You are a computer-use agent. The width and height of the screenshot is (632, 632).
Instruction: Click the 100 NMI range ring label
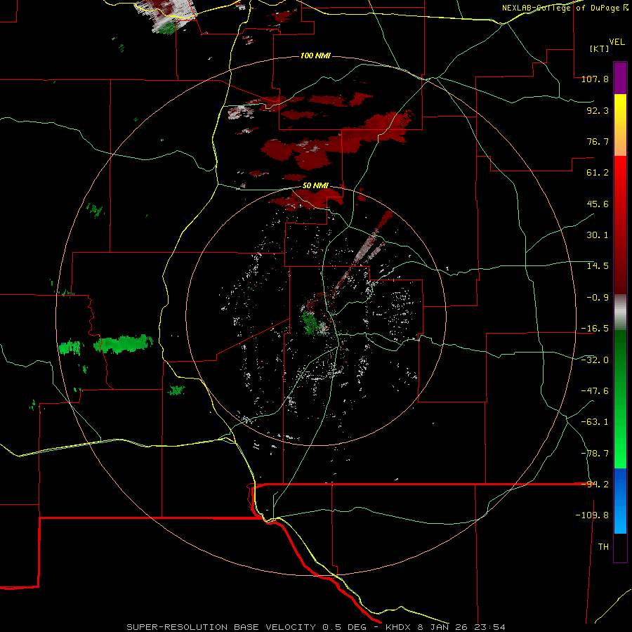click(315, 55)
